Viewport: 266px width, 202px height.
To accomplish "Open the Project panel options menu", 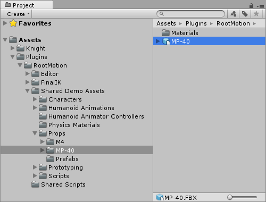I will pos(260,6).
